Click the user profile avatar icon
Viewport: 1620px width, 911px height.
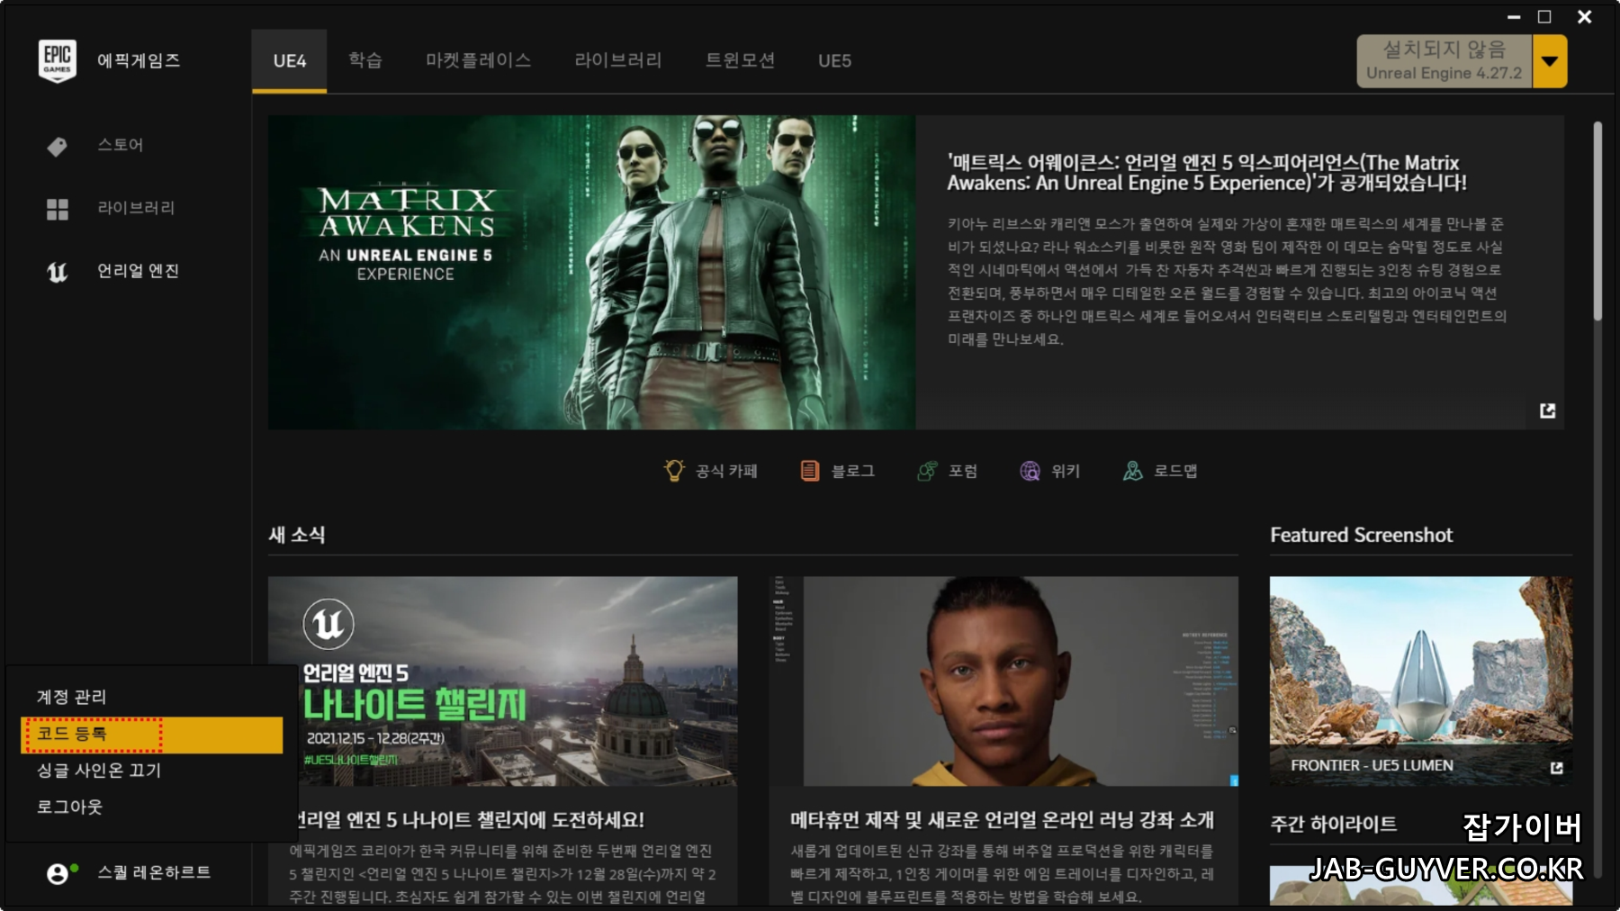coord(58,873)
